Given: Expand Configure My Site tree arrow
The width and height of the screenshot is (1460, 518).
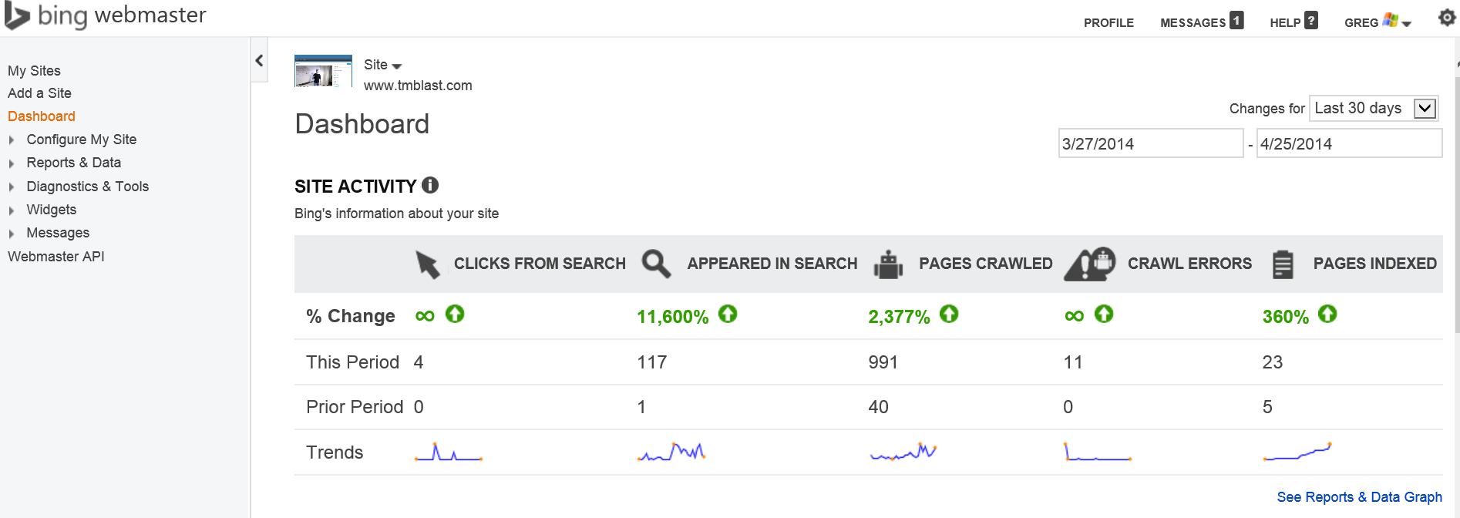Looking at the screenshot, I should (12, 140).
